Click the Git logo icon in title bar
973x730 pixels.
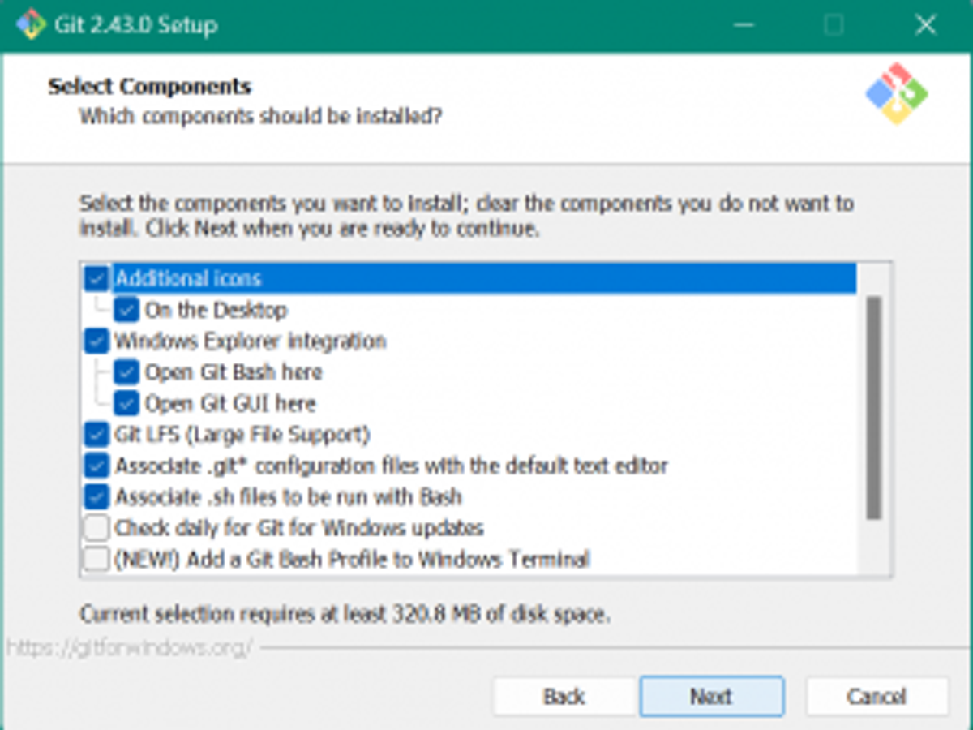click(31, 24)
